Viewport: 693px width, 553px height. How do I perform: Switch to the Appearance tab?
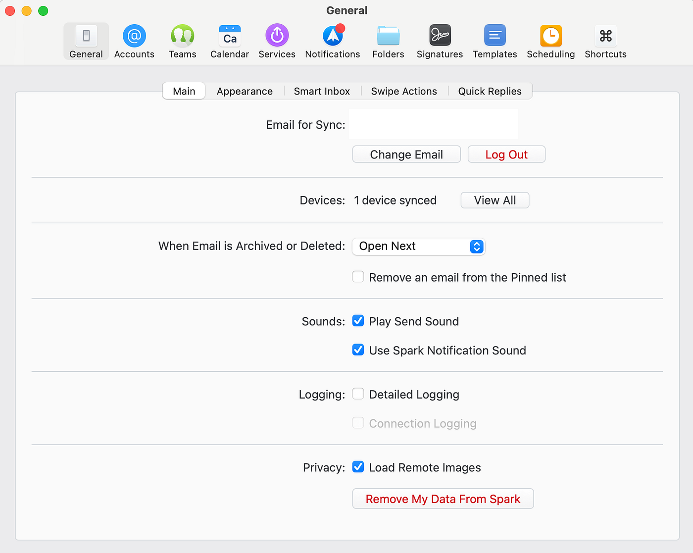tap(245, 91)
